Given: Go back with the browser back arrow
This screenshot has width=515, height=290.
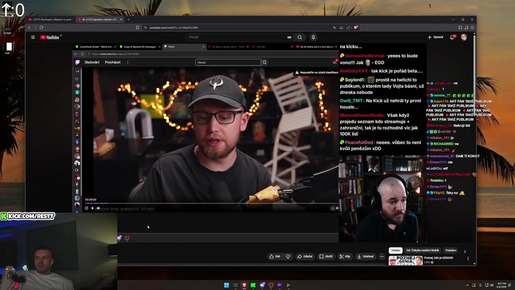Looking at the screenshot, I should 29,27.
